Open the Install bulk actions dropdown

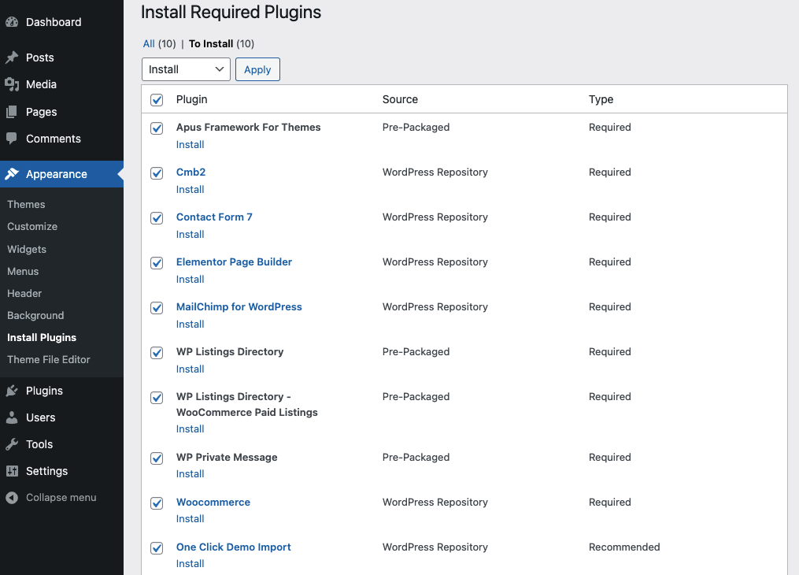point(186,69)
